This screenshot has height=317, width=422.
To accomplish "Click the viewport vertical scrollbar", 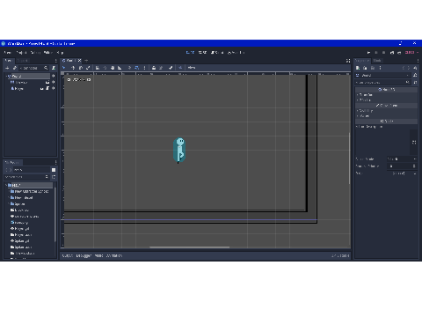I will coord(349,158).
